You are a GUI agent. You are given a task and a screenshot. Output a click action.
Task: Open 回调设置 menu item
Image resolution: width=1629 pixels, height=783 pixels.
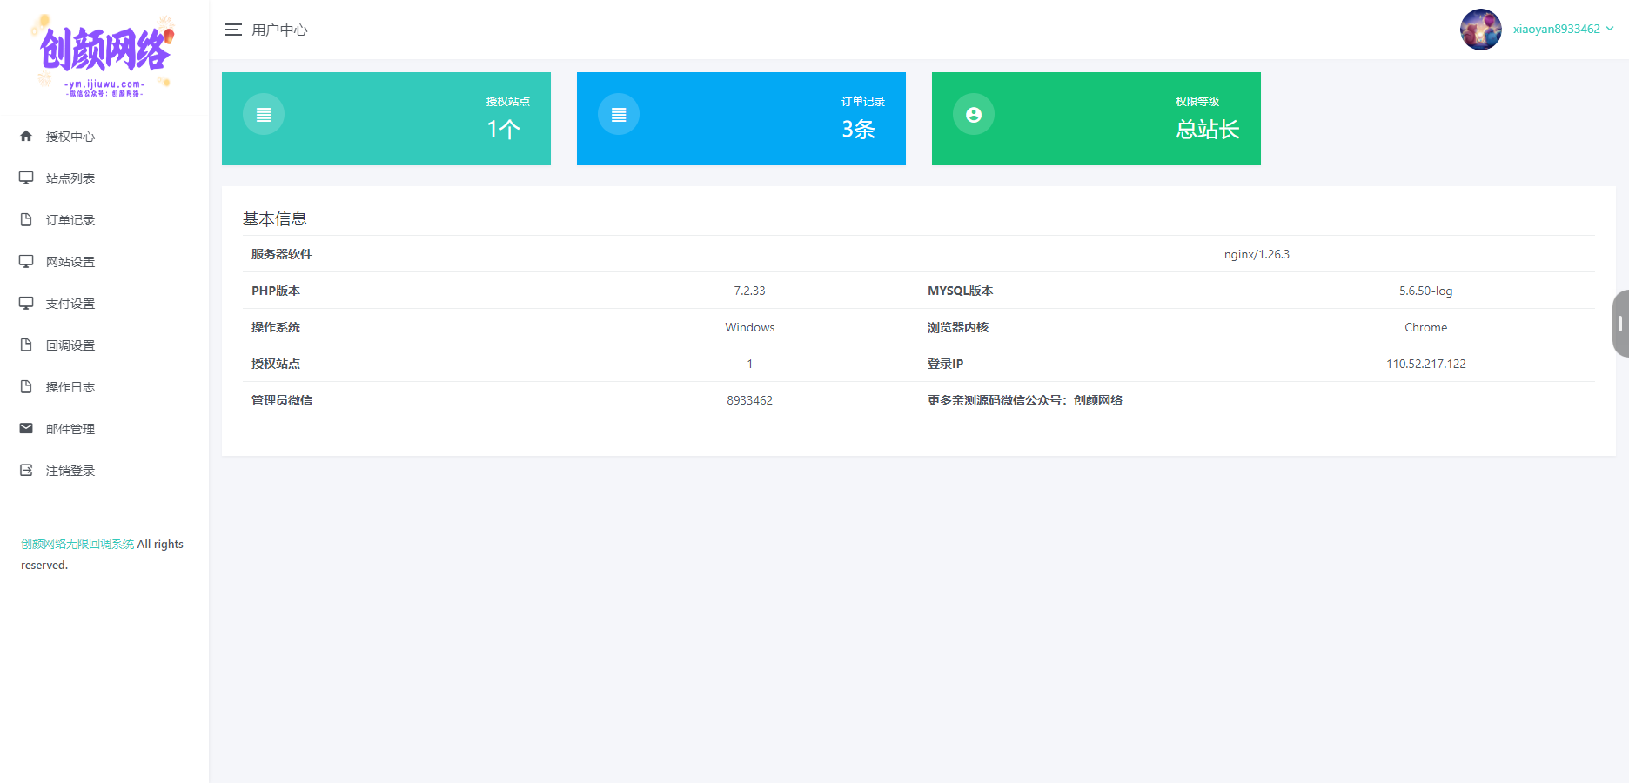click(104, 345)
